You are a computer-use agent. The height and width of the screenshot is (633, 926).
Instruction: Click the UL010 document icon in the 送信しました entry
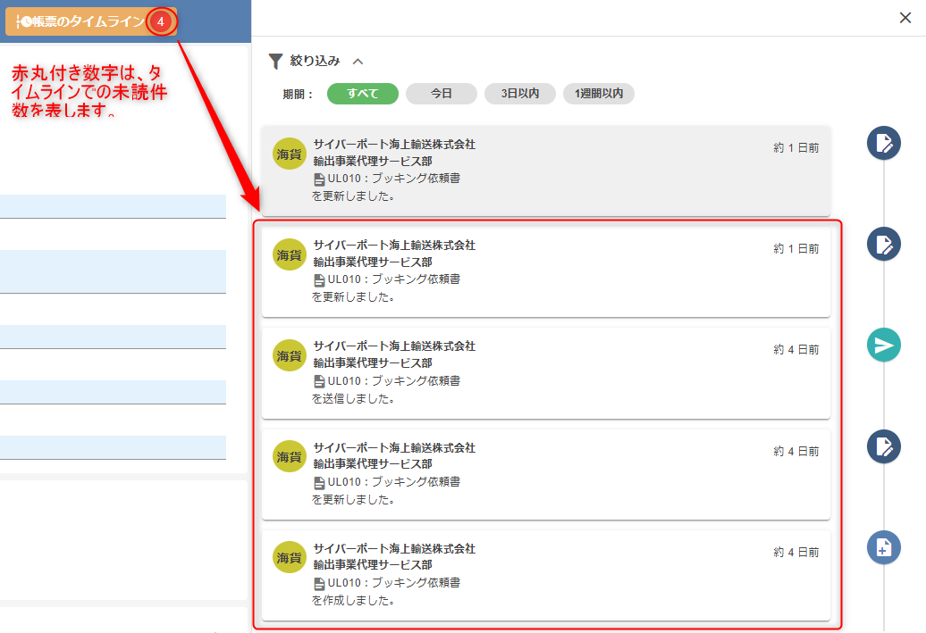[319, 381]
